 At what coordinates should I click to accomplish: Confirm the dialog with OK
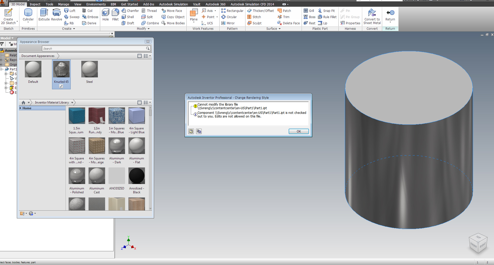[299, 131]
